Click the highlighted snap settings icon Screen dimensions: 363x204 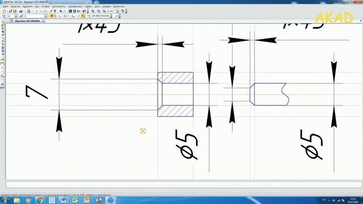coord(52,16)
